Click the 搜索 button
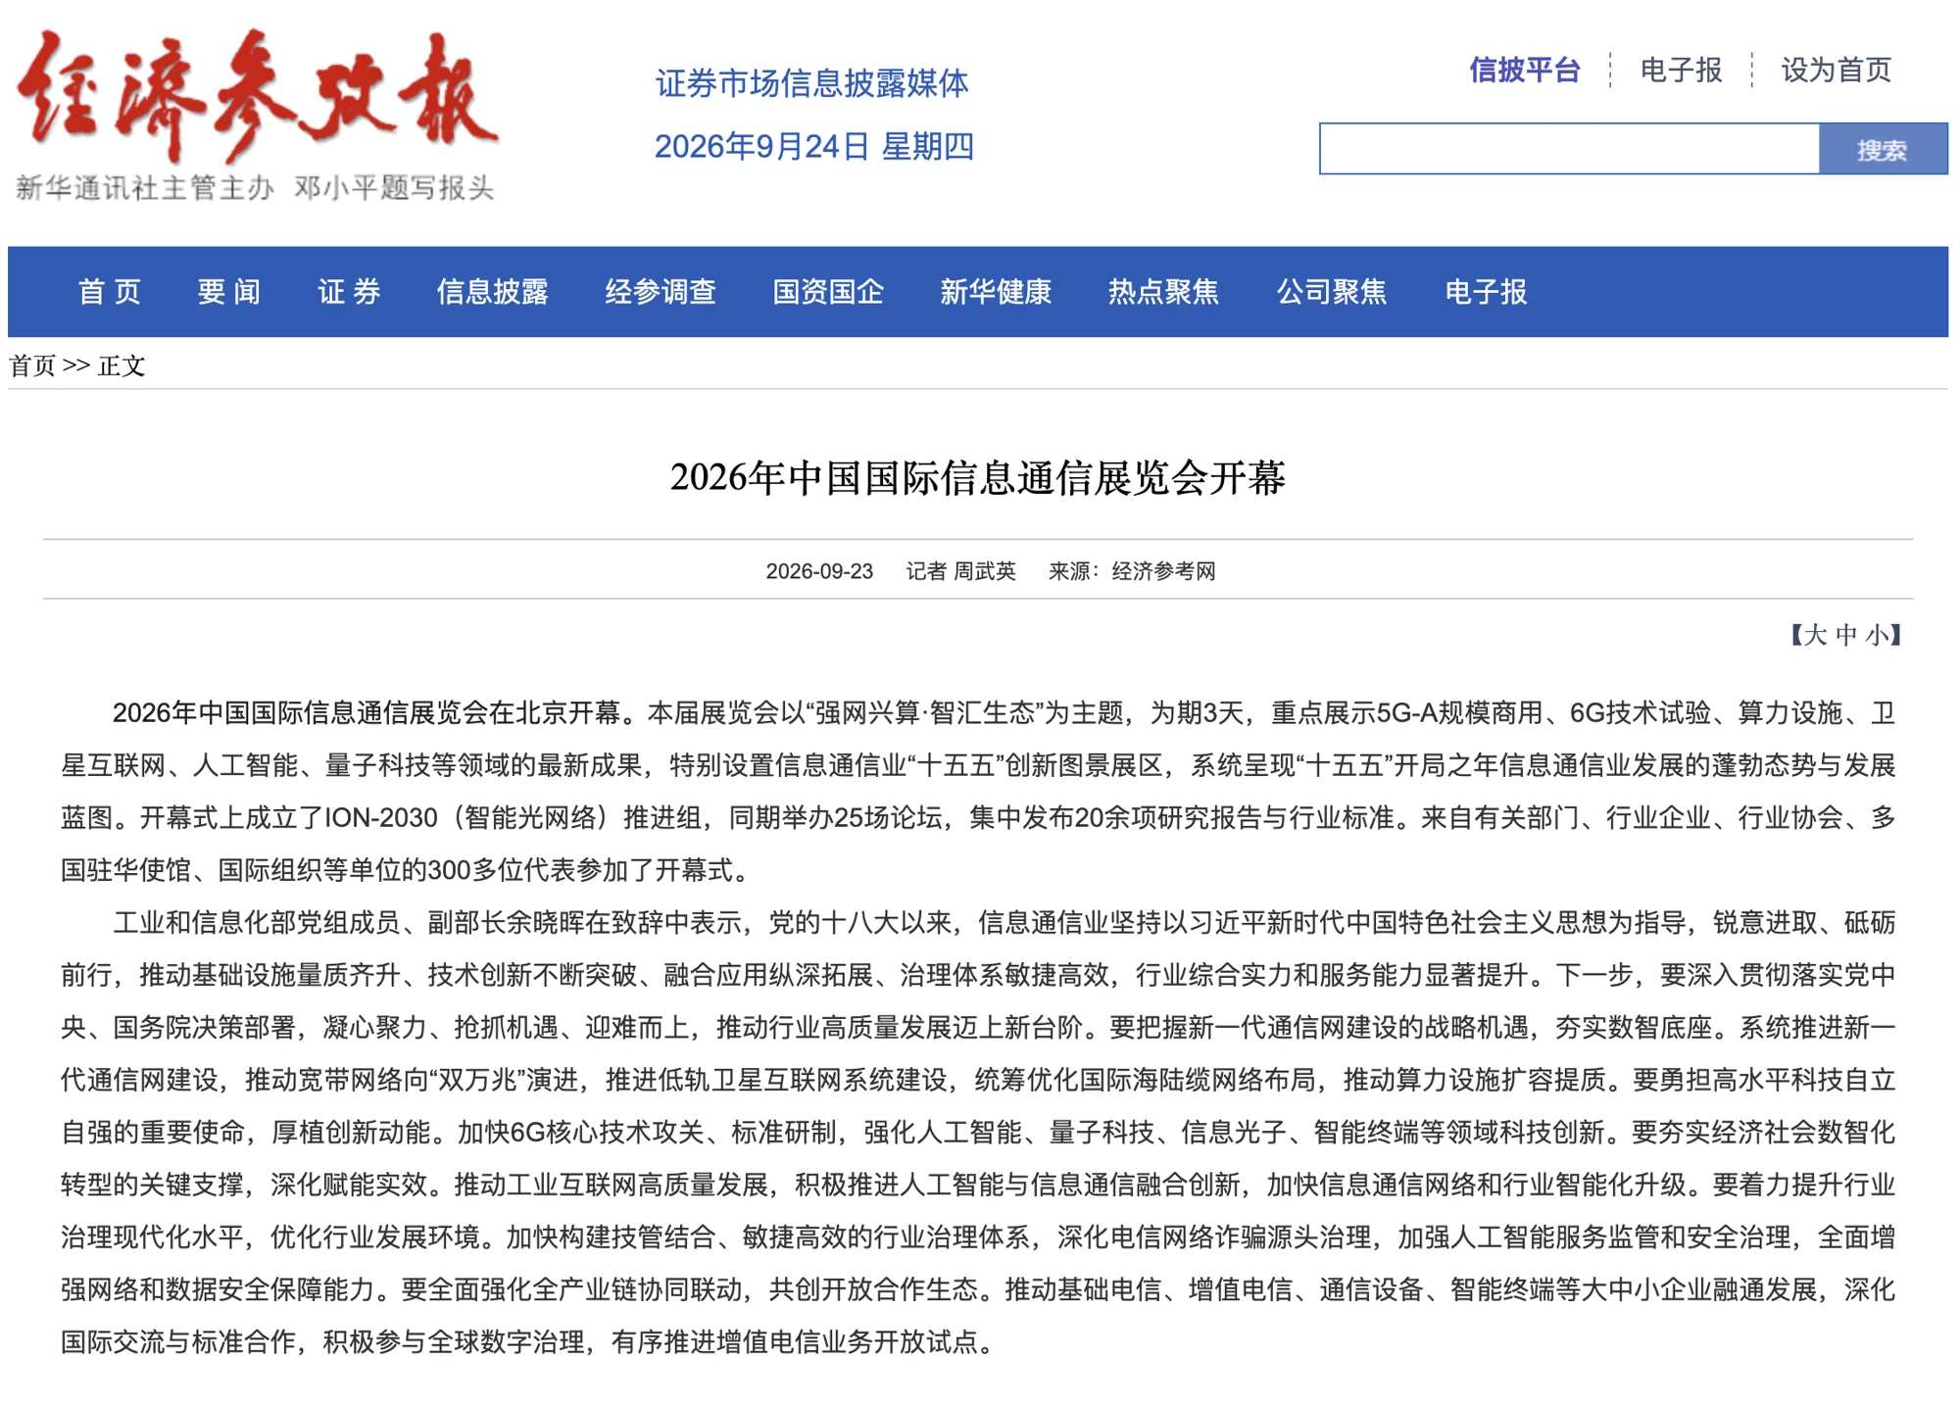The height and width of the screenshot is (1407, 1960). pos(1883,149)
